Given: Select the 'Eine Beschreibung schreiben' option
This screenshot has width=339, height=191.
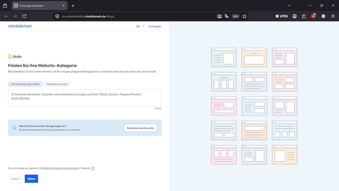Looking at the screenshot, I should (x=25, y=84).
